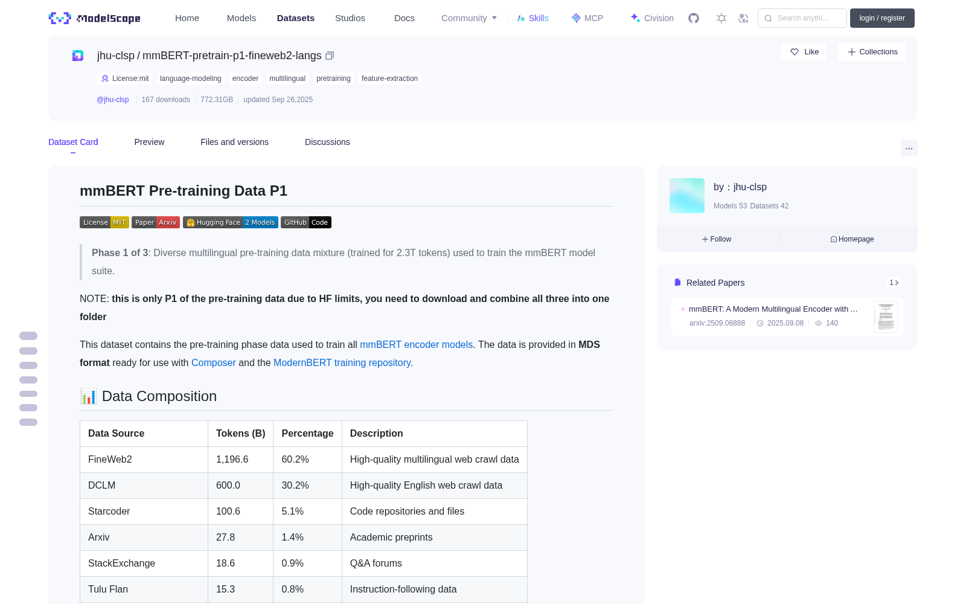This screenshot has width=966, height=604.
Task: Follow the jhu-clsp organization
Action: [x=717, y=239]
